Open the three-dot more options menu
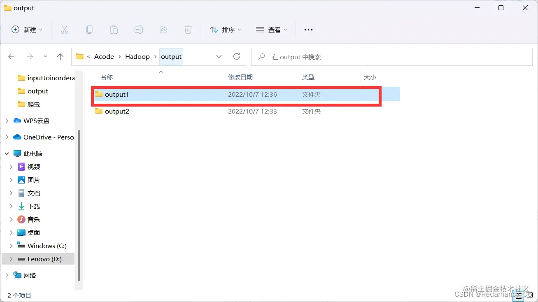 tap(308, 30)
